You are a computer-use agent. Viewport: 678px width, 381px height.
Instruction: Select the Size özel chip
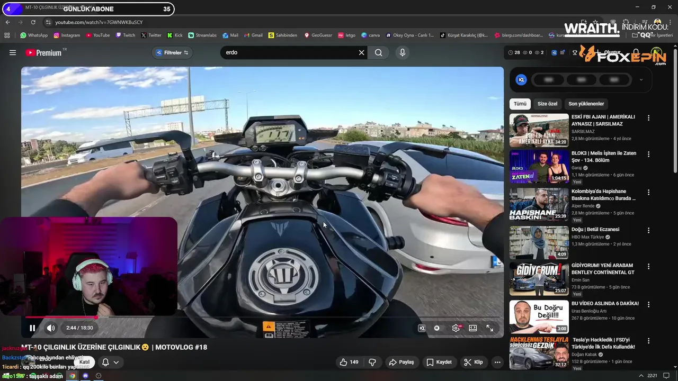(x=547, y=104)
